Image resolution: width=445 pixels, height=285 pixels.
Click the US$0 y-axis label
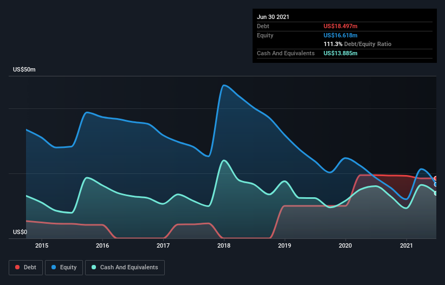click(20, 232)
